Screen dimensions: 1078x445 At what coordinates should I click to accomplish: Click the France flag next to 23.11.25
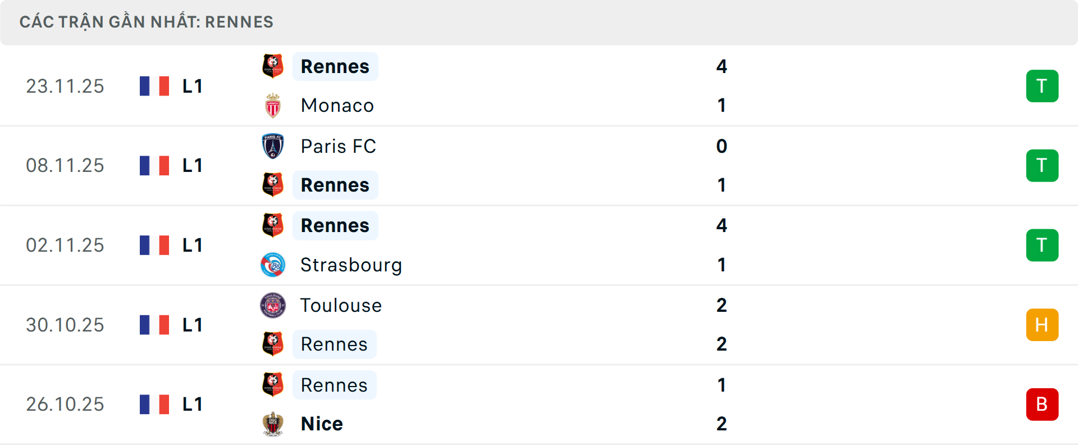pos(154,85)
